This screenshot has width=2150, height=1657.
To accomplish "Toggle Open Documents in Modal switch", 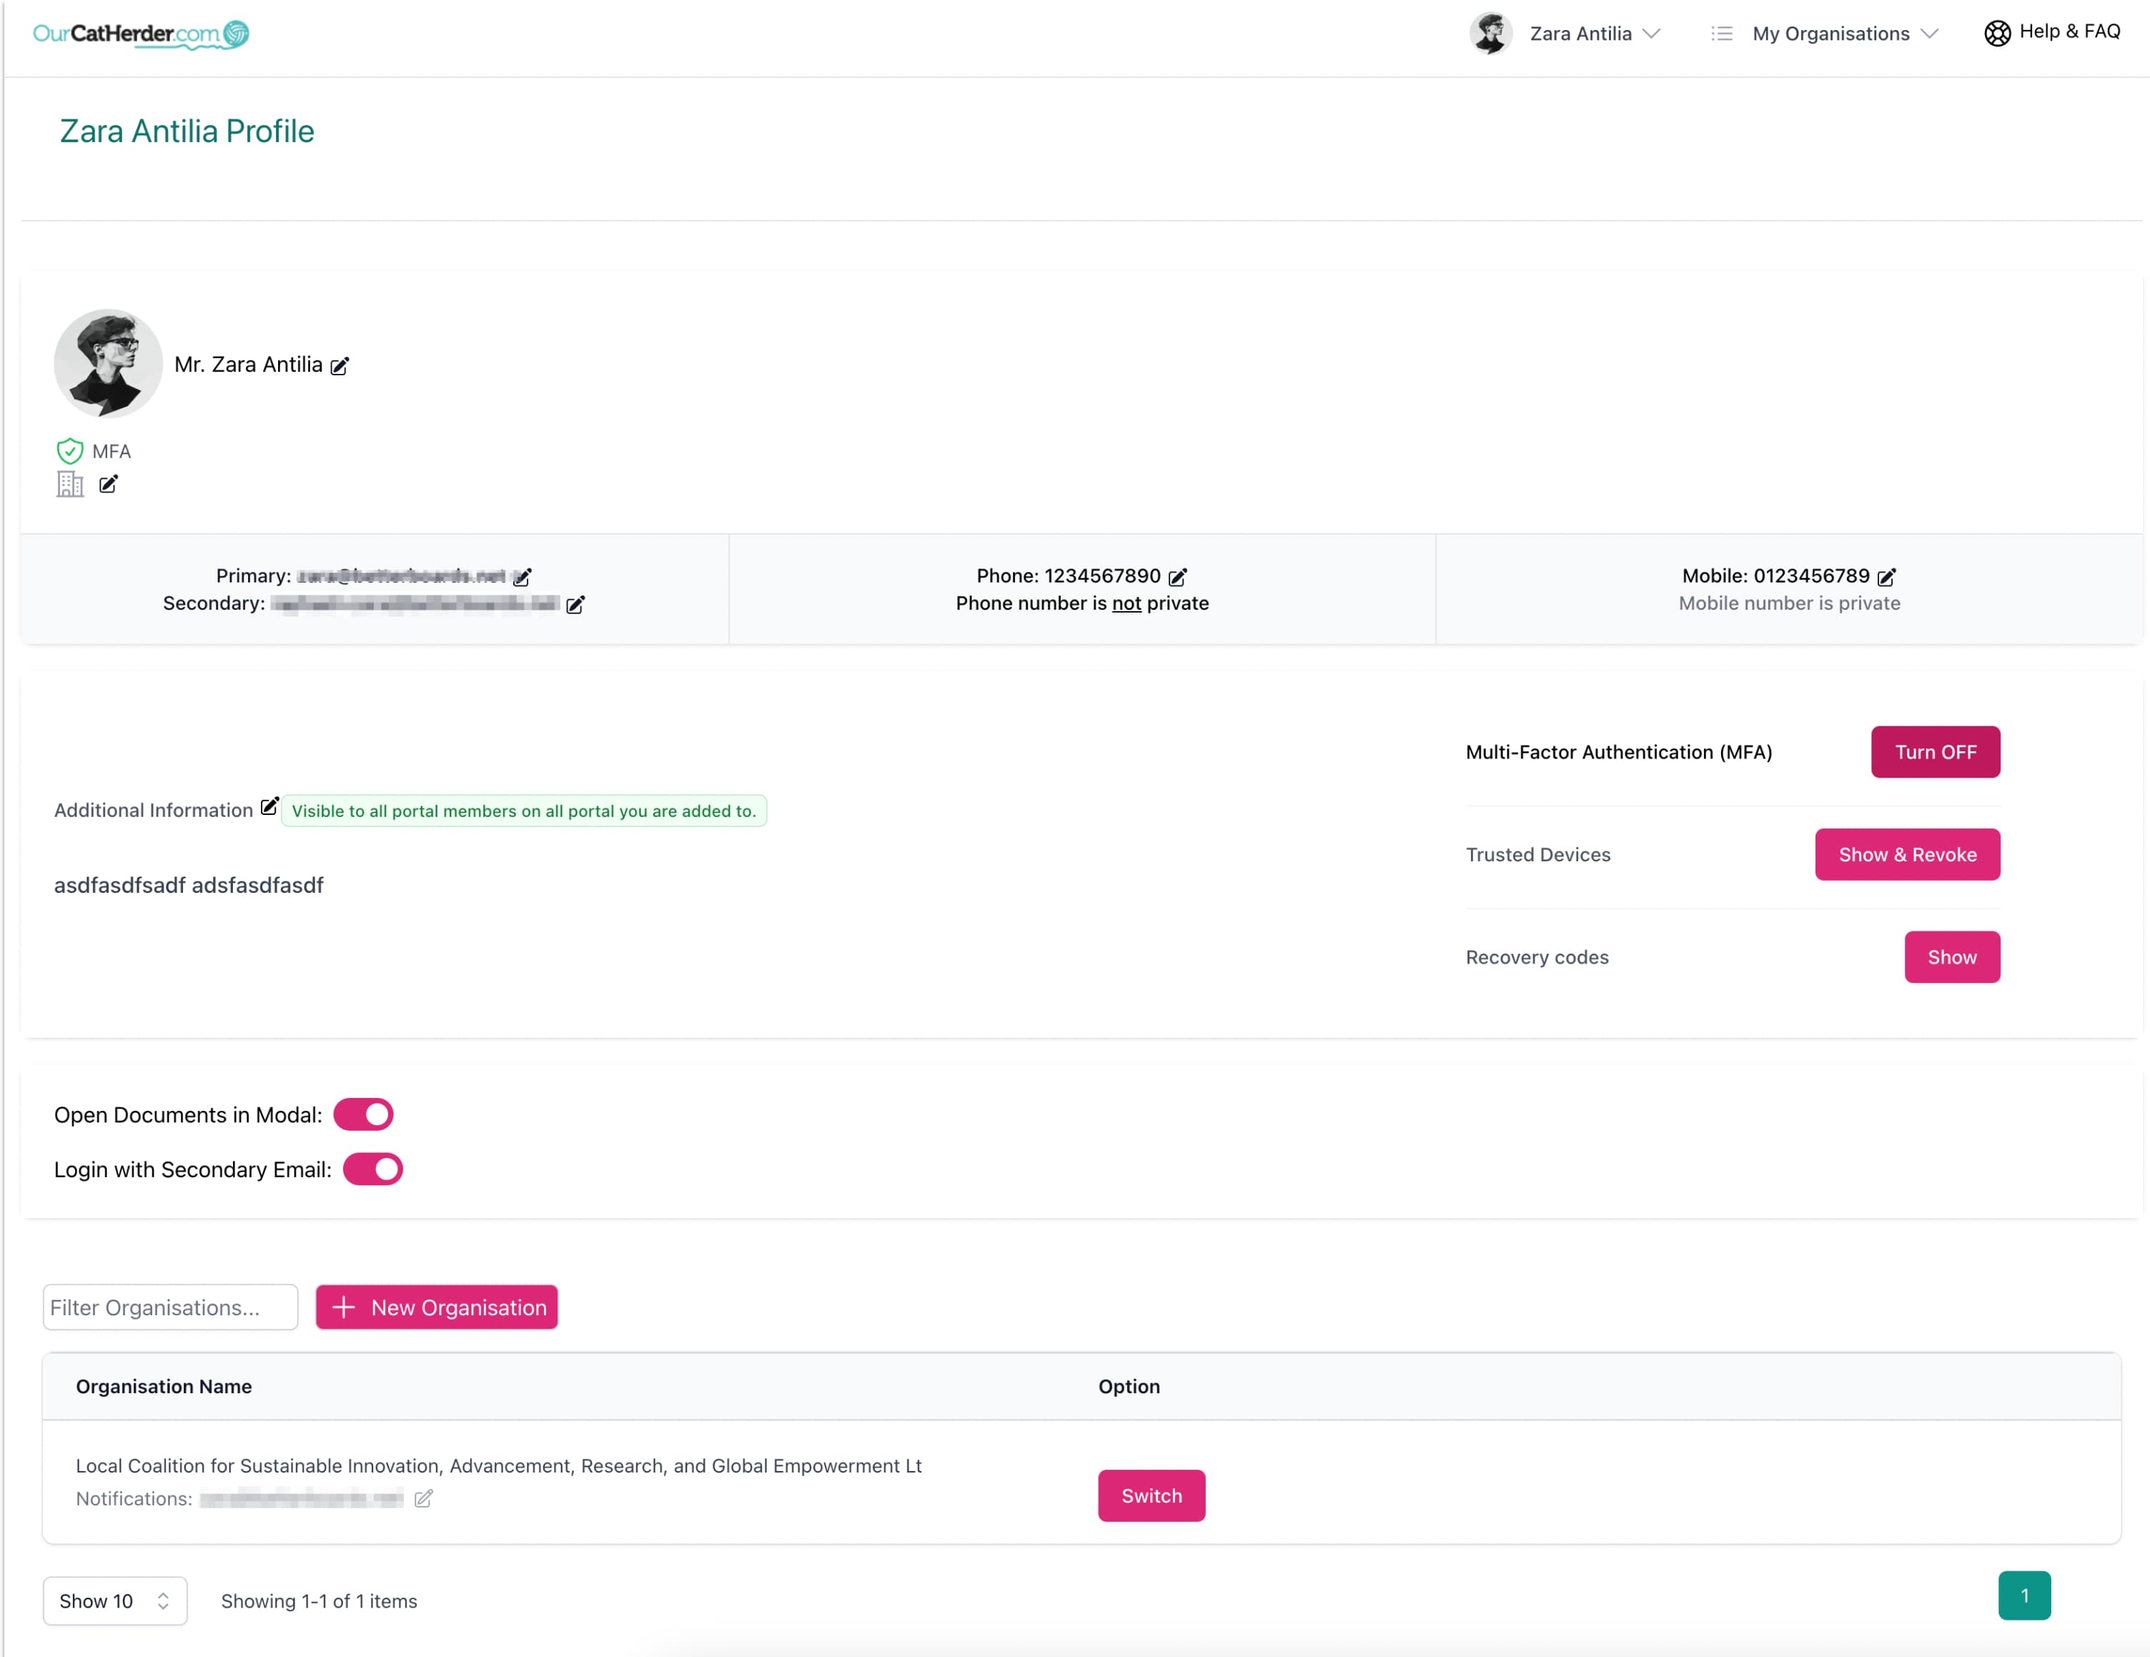I will pos(363,1114).
